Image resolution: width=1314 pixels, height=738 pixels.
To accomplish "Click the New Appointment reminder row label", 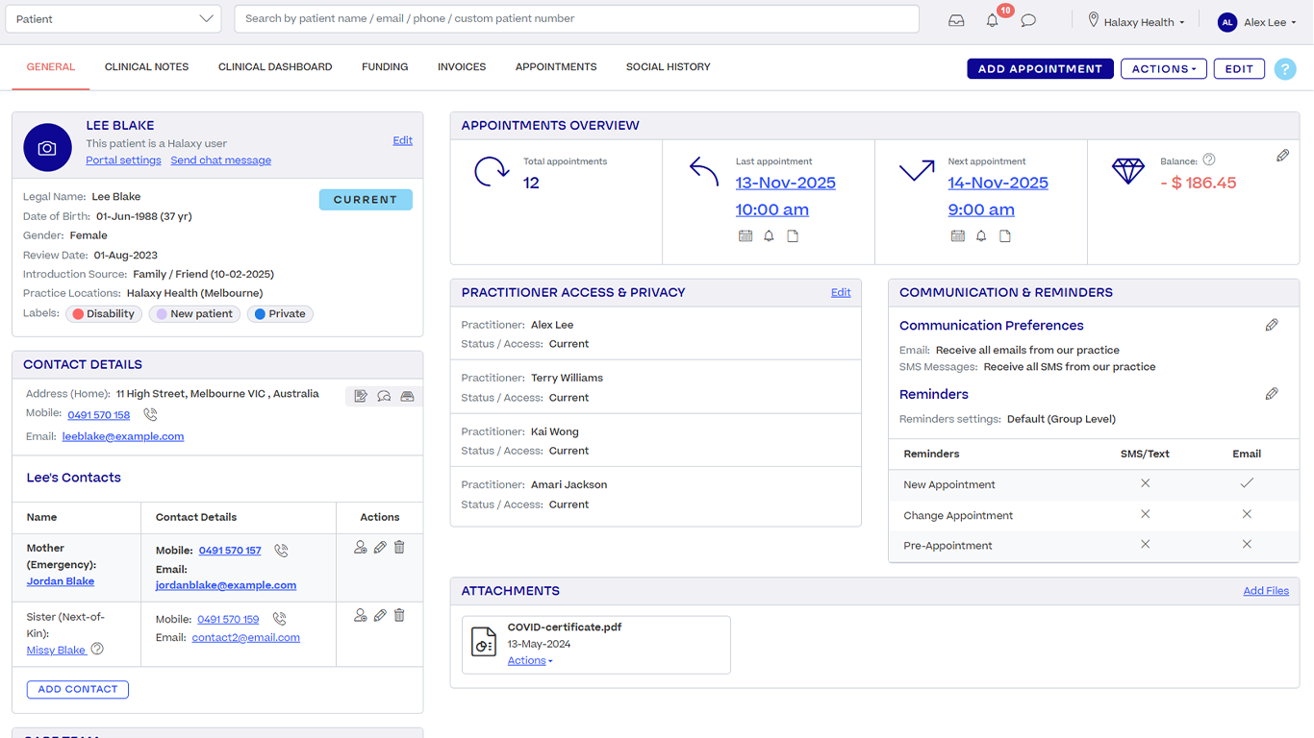I will (949, 485).
